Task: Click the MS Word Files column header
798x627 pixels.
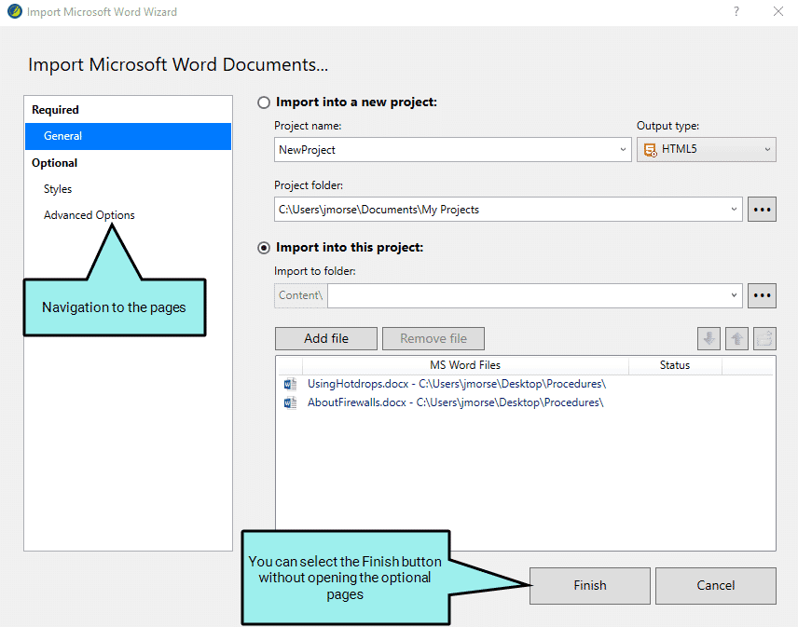Action: [465, 365]
